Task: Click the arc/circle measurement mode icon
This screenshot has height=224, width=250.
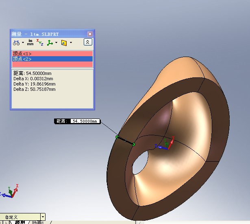Action: pos(16,43)
